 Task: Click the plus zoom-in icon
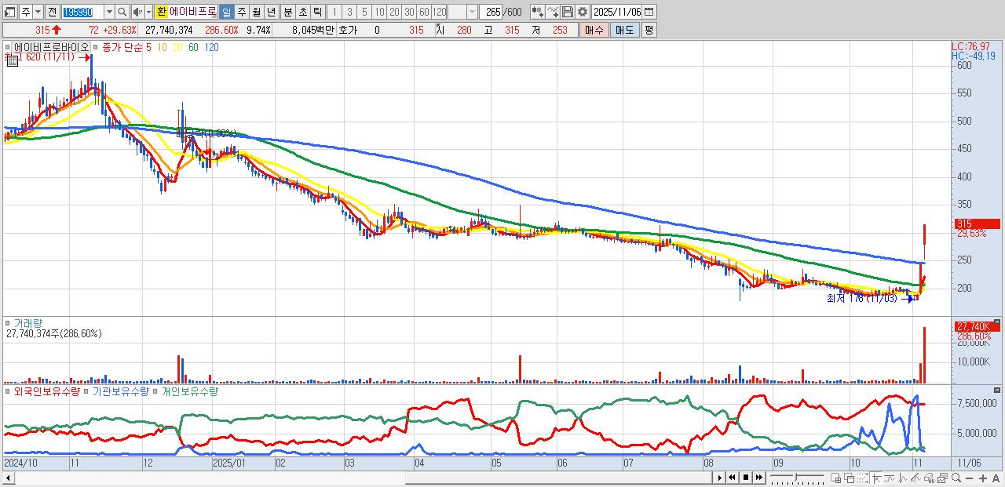pos(983,478)
